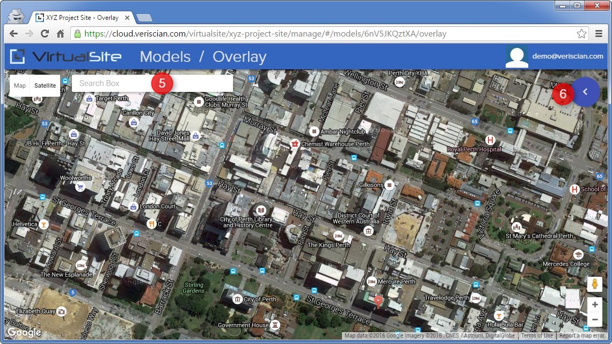Click Hula Bula Bar cocktail marker

coord(498,316)
